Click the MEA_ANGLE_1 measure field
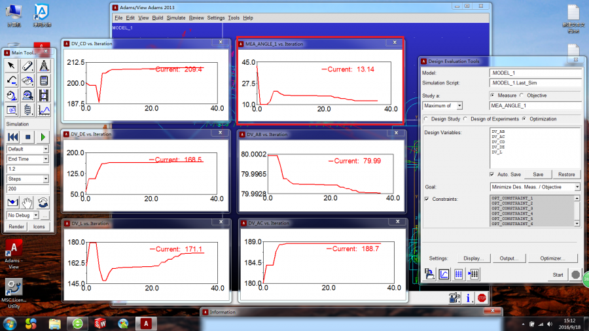The width and height of the screenshot is (589, 331). pyautogui.click(x=535, y=106)
